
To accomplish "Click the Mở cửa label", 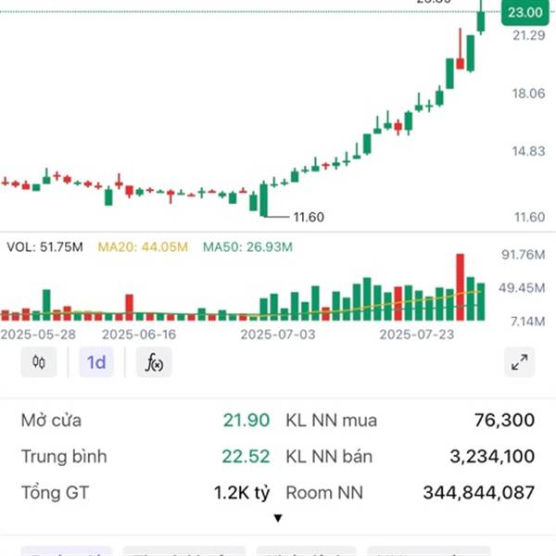I will 51,420.
